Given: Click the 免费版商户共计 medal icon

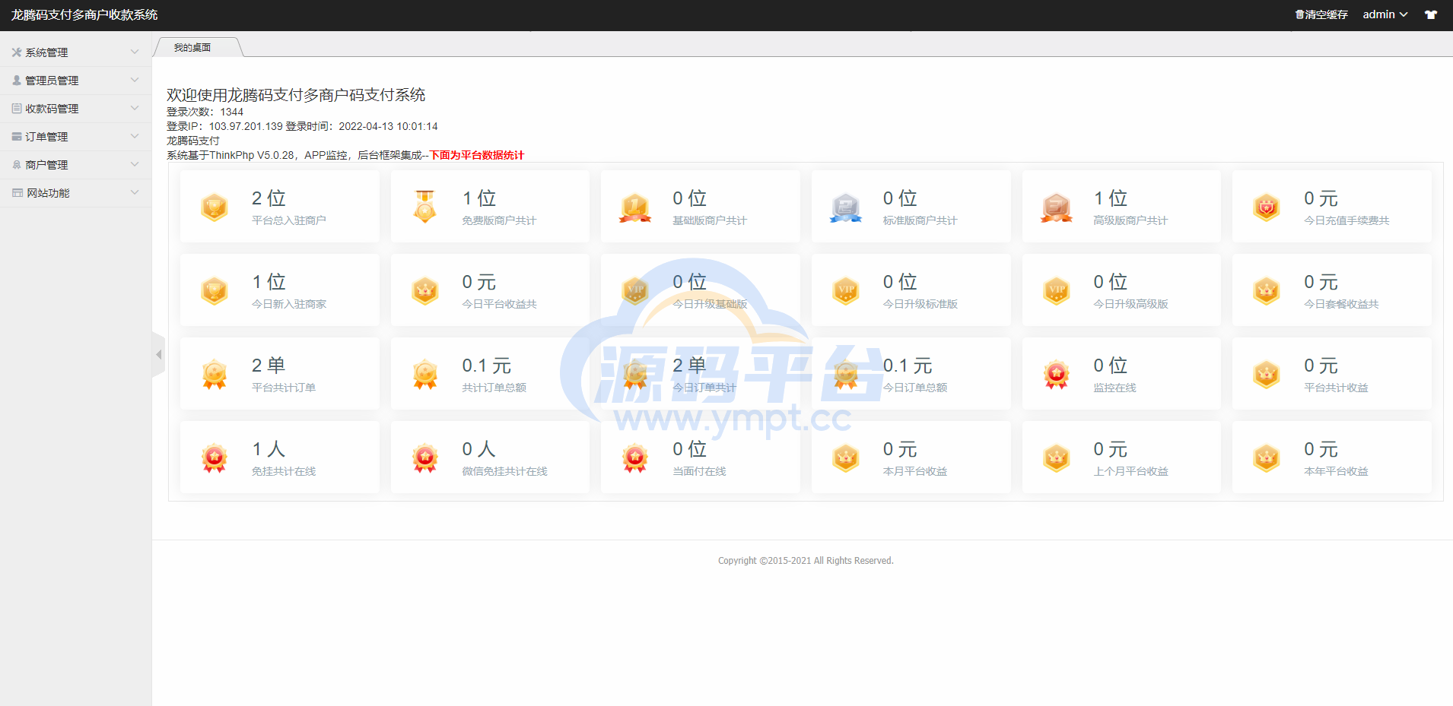Looking at the screenshot, I should [425, 207].
